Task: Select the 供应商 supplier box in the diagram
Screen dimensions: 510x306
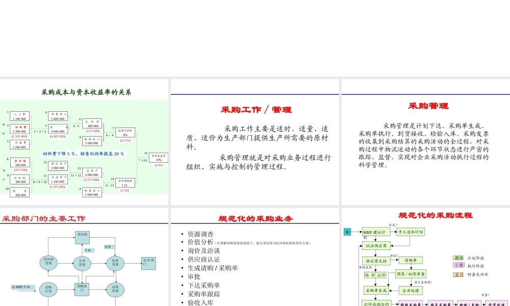Action: click(x=82, y=237)
